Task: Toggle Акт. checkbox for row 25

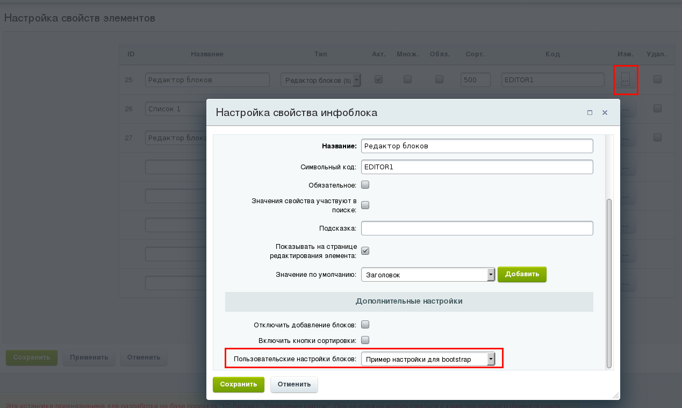Action: 378,79
